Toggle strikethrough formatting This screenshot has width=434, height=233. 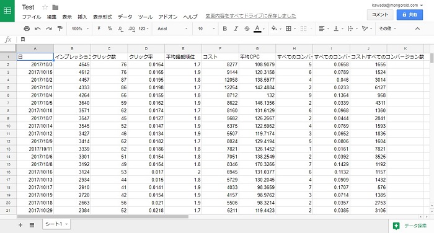click(x=247, y=29)
